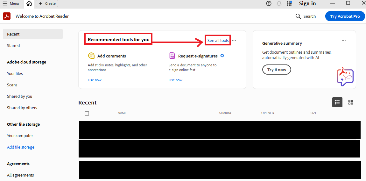Viewport: 366px width, 181px height.
Task: Click the Try it now button
Action: pos(277,70)
